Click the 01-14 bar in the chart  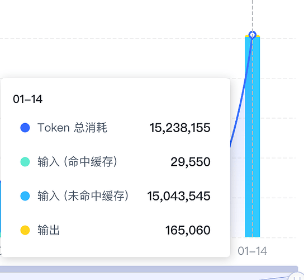coord(252,136)
